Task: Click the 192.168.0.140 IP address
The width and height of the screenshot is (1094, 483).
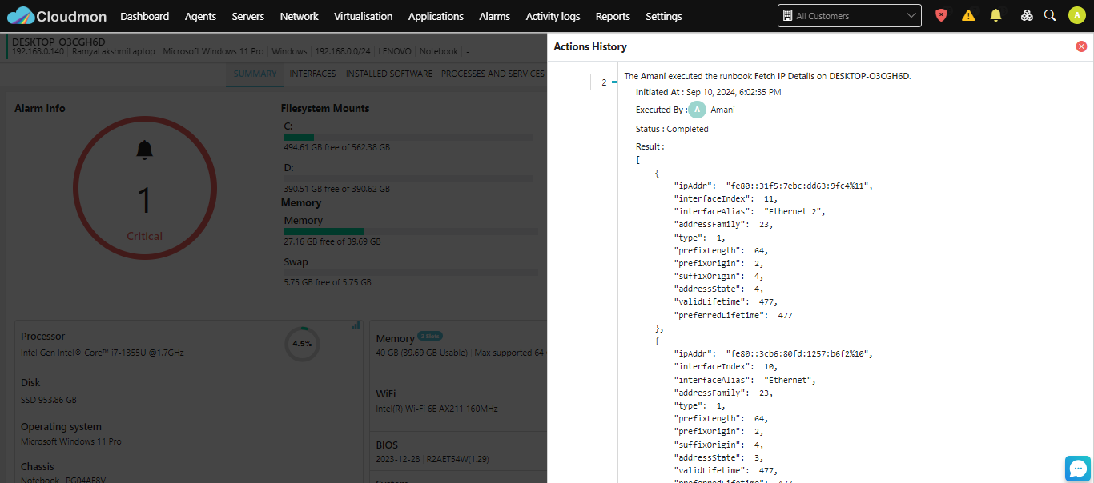Action: pos(38,51)
